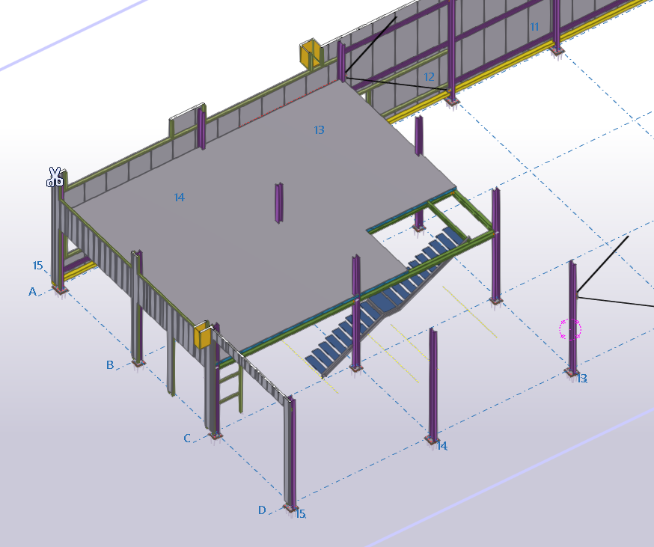The width and height of the screenshot is (654, 547).
Task: Select grid label C
Action: tap(187, 438)
